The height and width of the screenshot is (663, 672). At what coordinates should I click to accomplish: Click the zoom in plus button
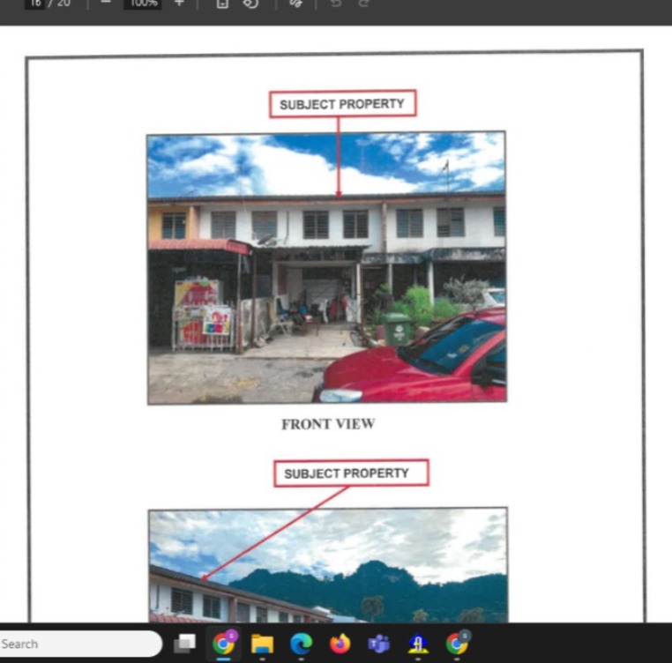tap(179, 4)
